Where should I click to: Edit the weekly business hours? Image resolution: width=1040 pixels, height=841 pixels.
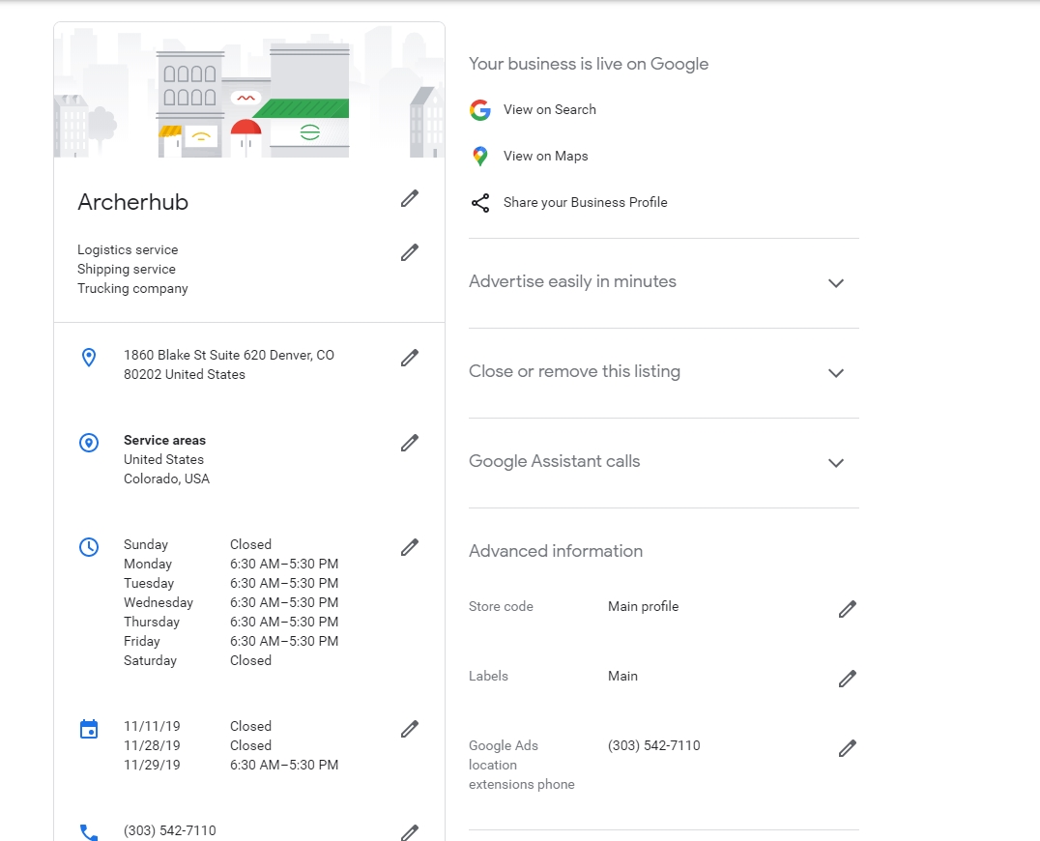(x=410, y=547)
